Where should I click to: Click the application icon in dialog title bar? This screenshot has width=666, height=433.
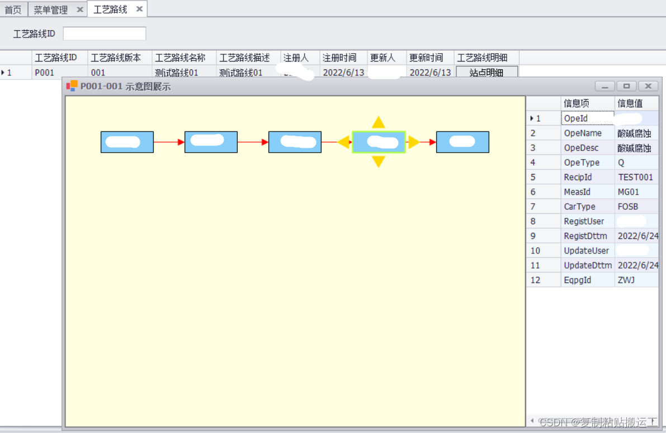coord(72,86)
